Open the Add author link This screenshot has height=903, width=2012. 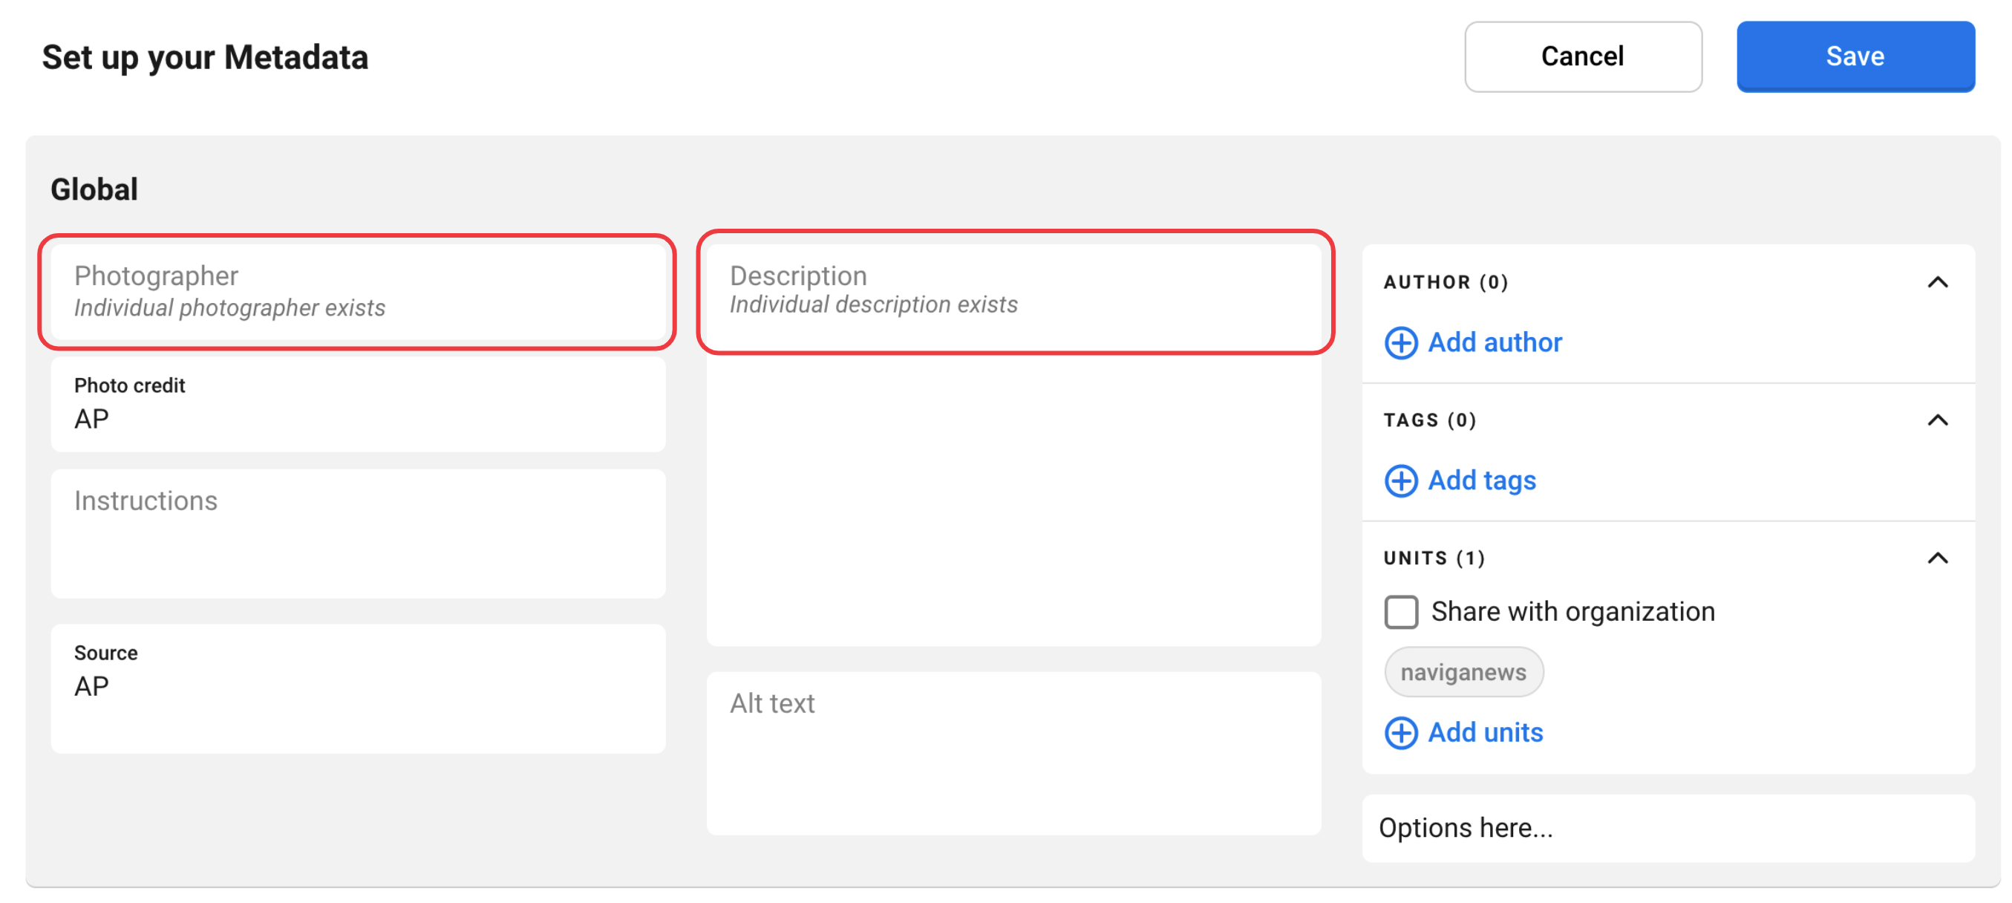pyautogui.click(x=1495, y=343)
